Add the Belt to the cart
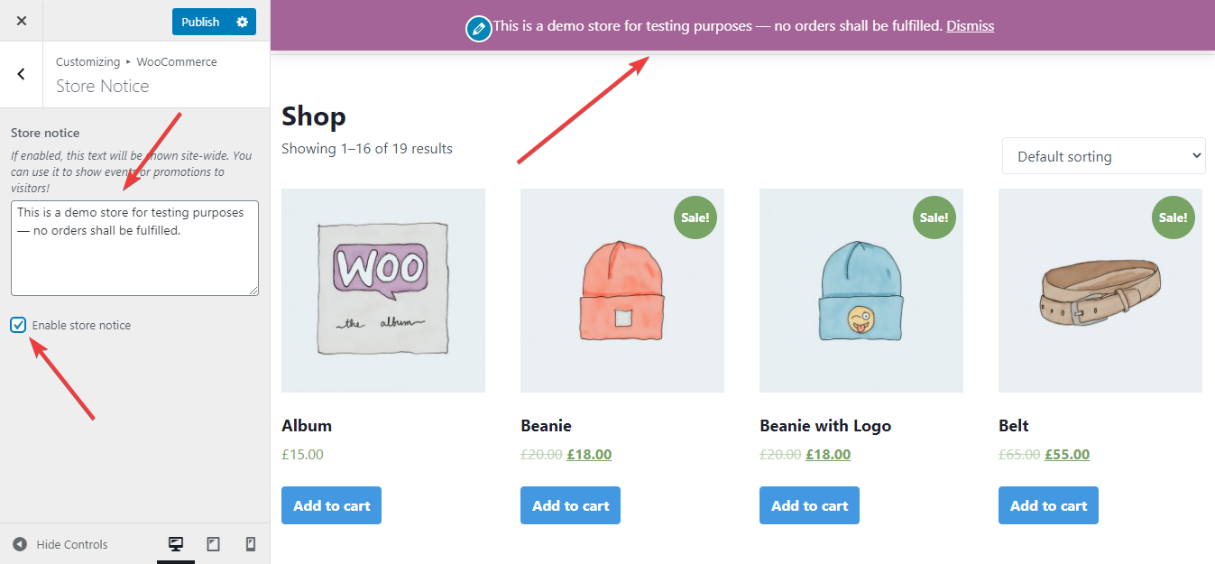Screen dimensions: 1215x564 click(x=1047, y=504)
